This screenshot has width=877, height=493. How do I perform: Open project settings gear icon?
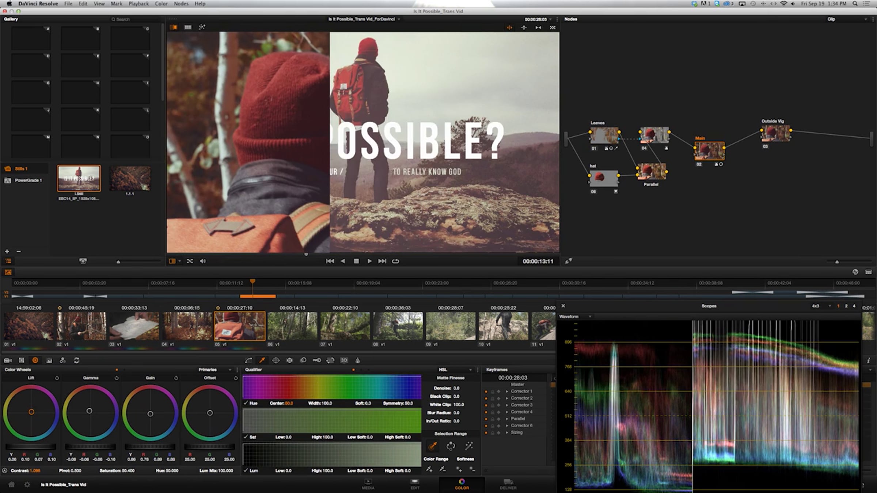point(27,485)
